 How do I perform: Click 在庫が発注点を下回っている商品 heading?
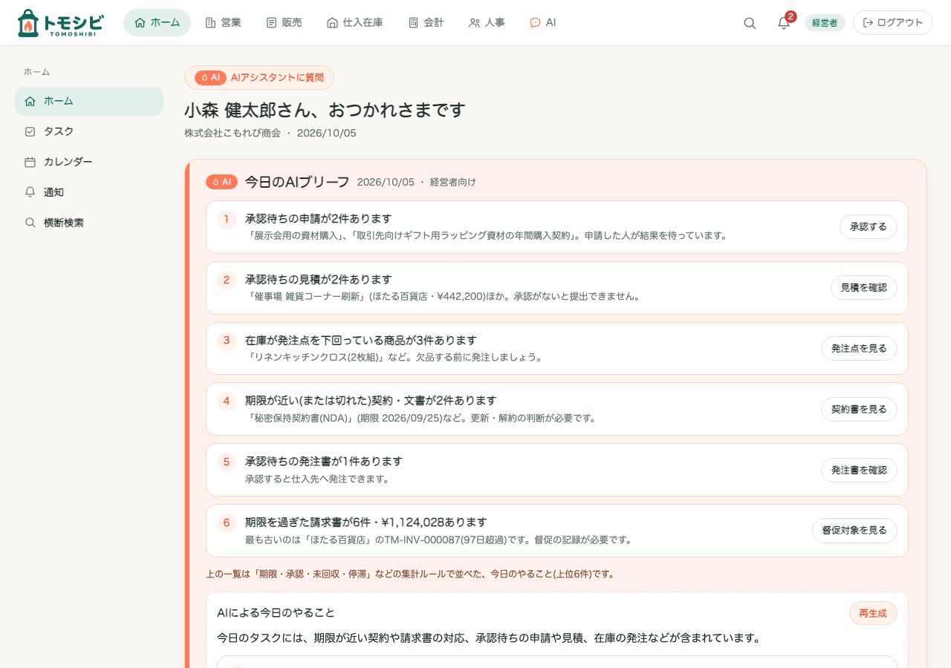(x=360, y=340)
